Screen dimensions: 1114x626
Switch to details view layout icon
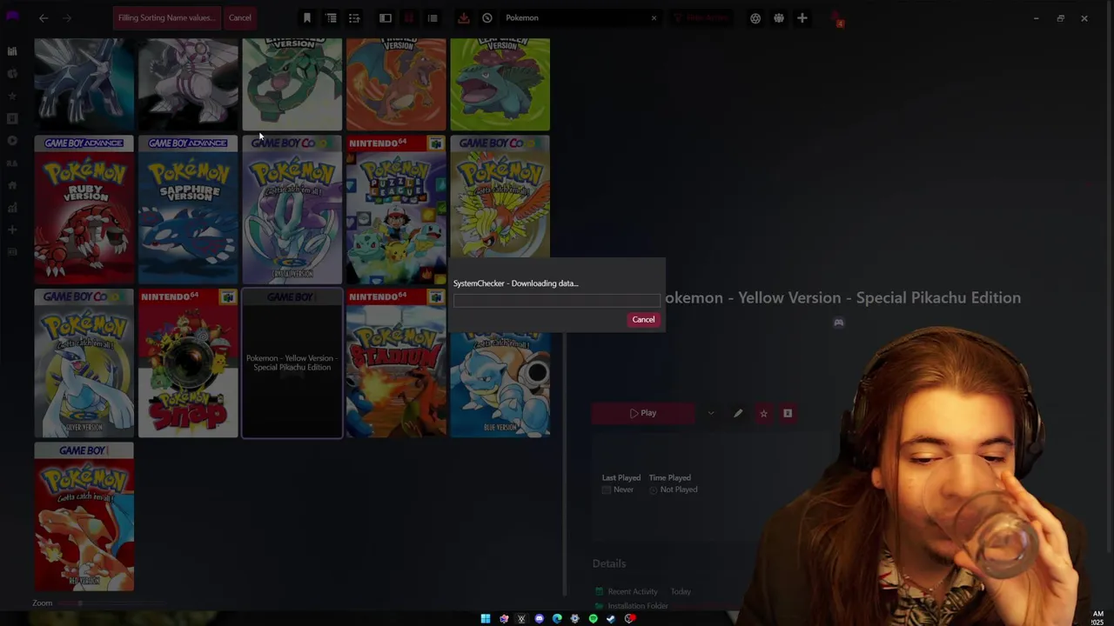(x=386, y=17)
